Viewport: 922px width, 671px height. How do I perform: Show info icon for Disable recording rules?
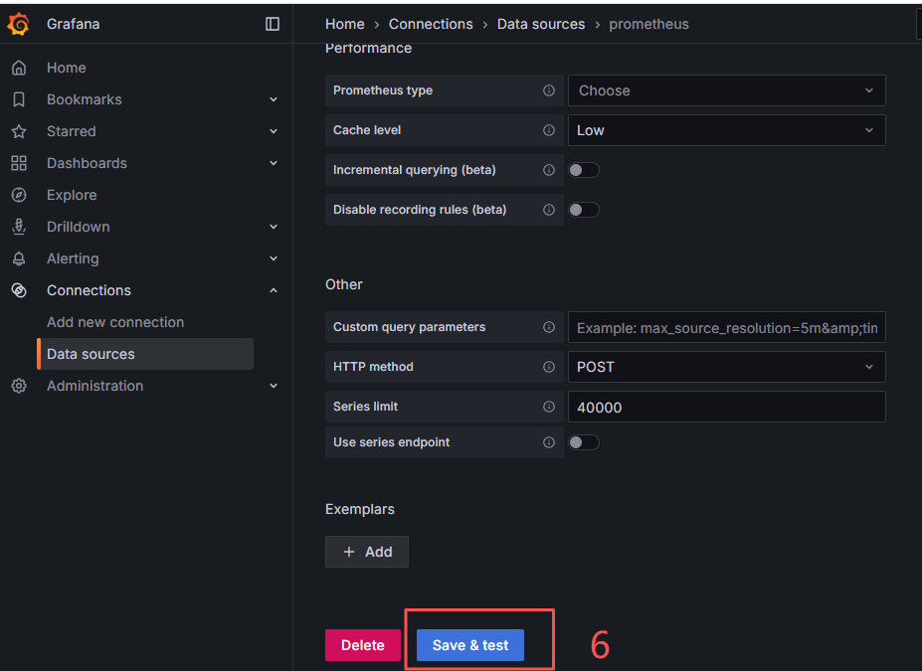pos(549,210)
